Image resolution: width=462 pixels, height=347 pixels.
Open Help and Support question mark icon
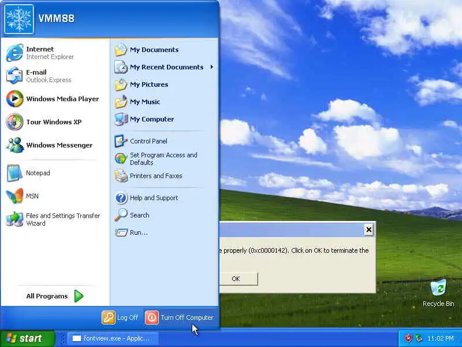click(x=121, y=198)
